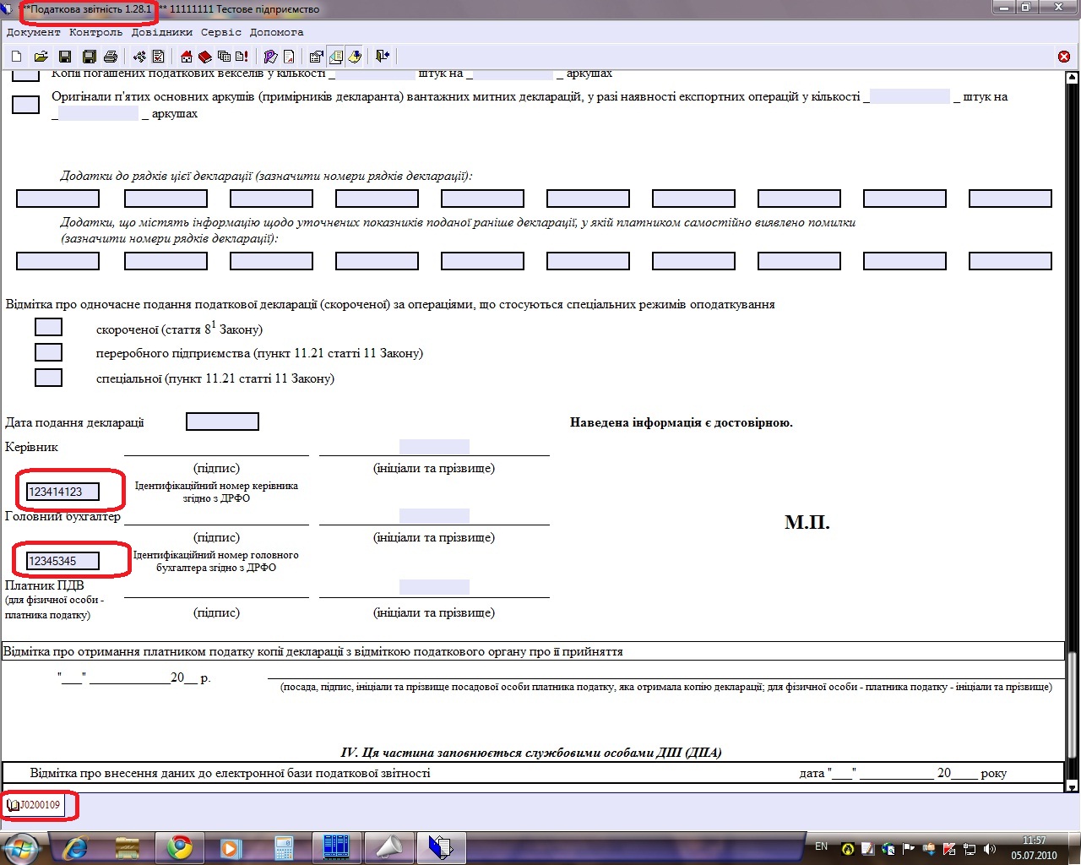Open the Документ menu
The image size is (1081, 865).
pyautogui.click(x=33, y=32)
